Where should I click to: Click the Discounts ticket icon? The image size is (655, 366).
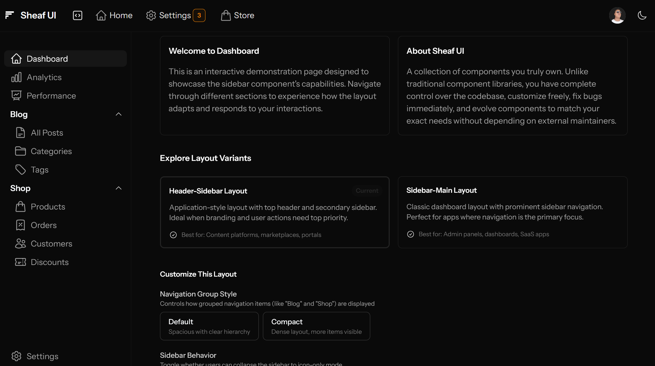coord(21,262)
